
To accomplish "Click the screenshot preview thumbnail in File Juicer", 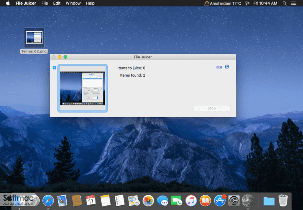I will coord(83,88).
